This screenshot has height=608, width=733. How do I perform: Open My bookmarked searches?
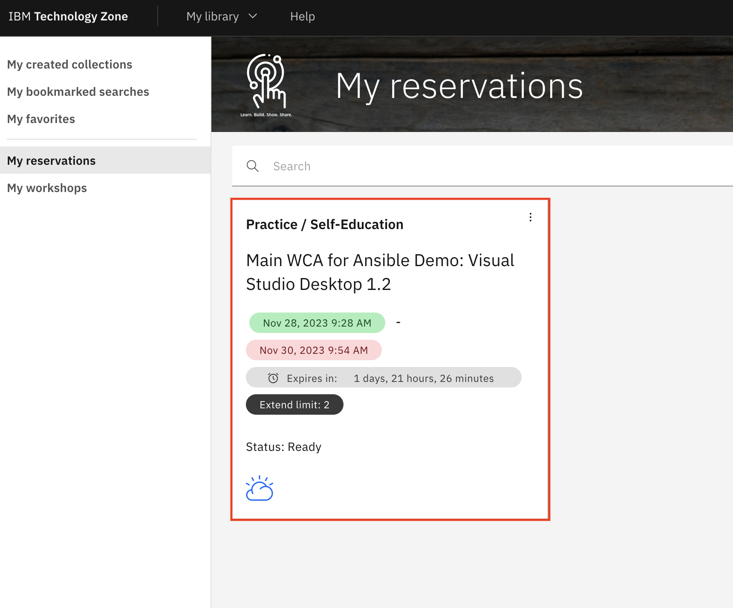tap(78, 92)
